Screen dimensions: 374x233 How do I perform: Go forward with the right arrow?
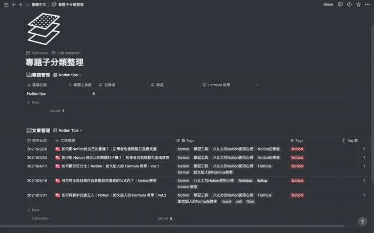[20, 5]
